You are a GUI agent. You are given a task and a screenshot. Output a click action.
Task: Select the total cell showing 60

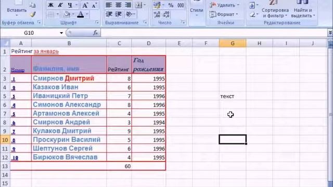click(x=119, y=166)
